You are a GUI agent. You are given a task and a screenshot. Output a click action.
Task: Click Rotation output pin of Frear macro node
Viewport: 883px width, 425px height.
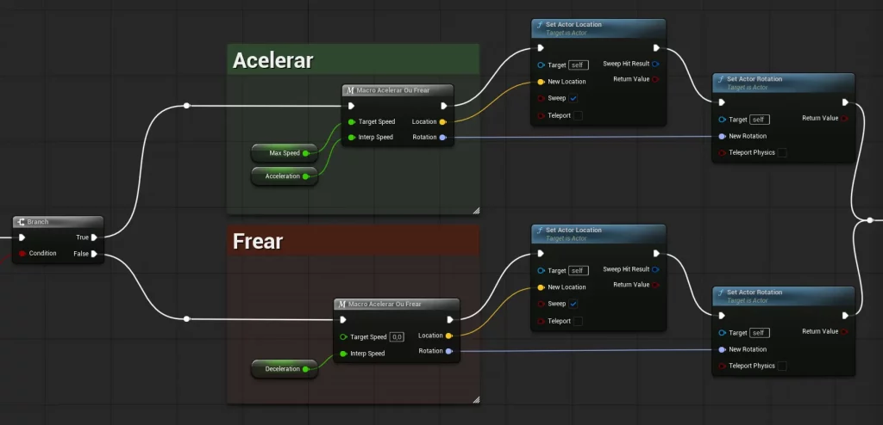448,351
